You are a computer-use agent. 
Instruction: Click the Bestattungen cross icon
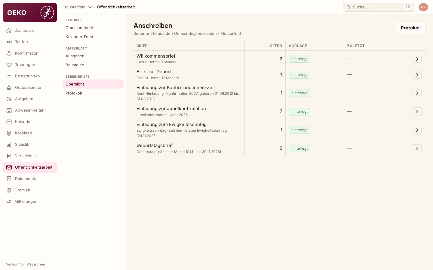click(9, 76)
